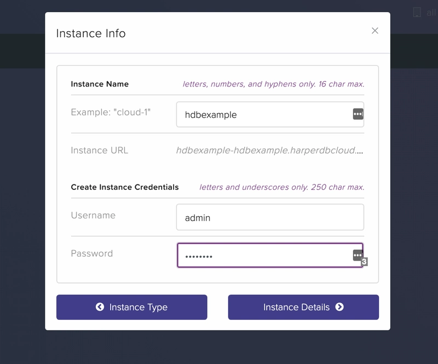Click the Instance Info dialog title
438x364 pixels.
[x=91, y=33]
